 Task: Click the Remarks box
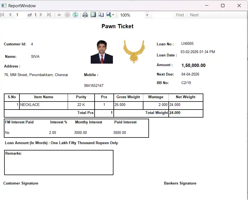[x=59, y=162]
